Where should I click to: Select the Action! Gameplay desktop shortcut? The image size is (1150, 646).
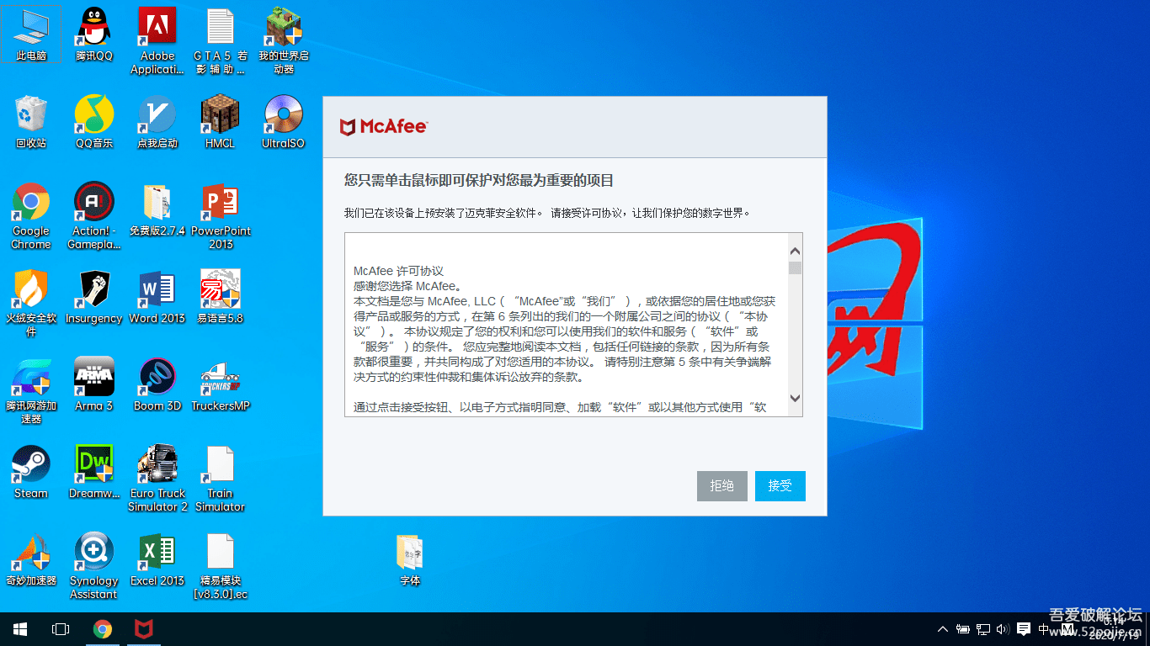(x=93, y=216)
